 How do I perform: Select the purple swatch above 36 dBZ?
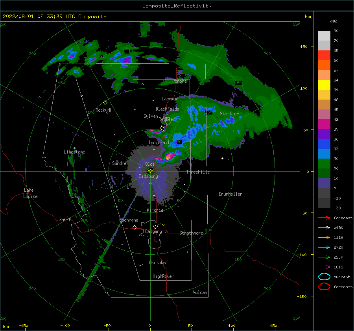(x=324, y=134)
